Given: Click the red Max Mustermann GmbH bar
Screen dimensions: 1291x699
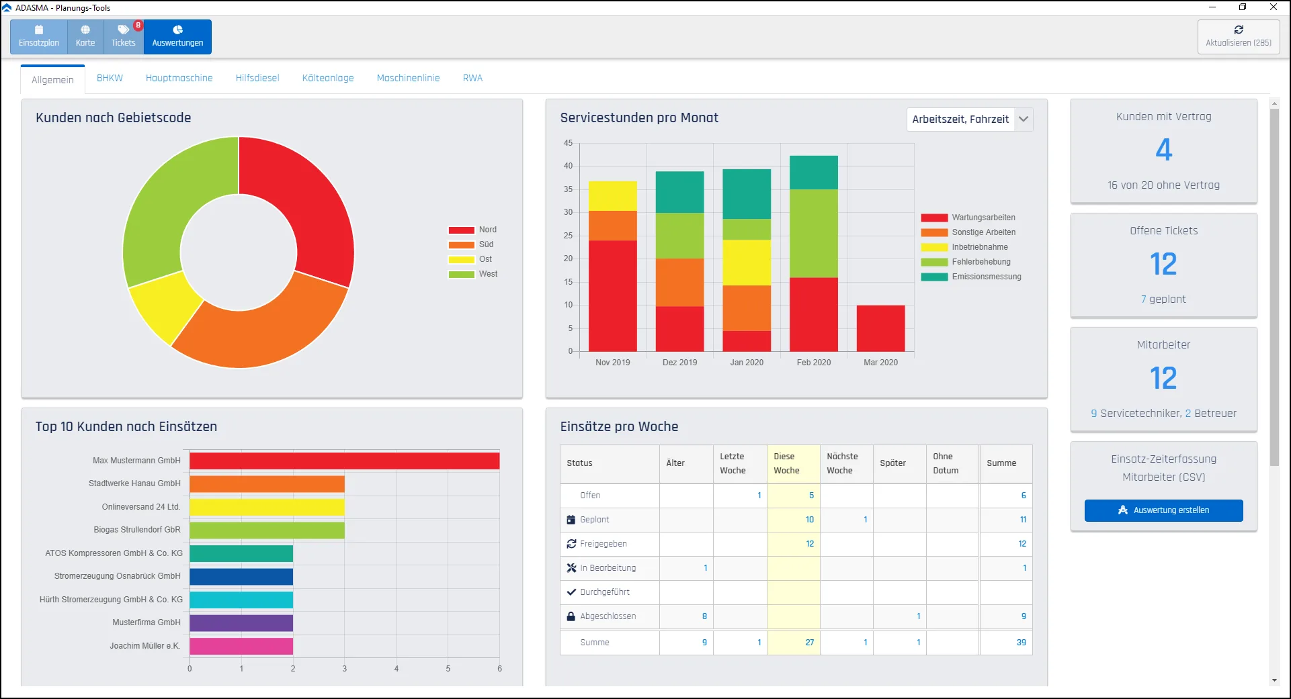Looking at the screenshot, I should pyautogui.click(x=344, y=461).
